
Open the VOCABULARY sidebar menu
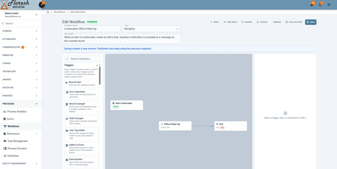pyautogui.click(x=21, y=71)
